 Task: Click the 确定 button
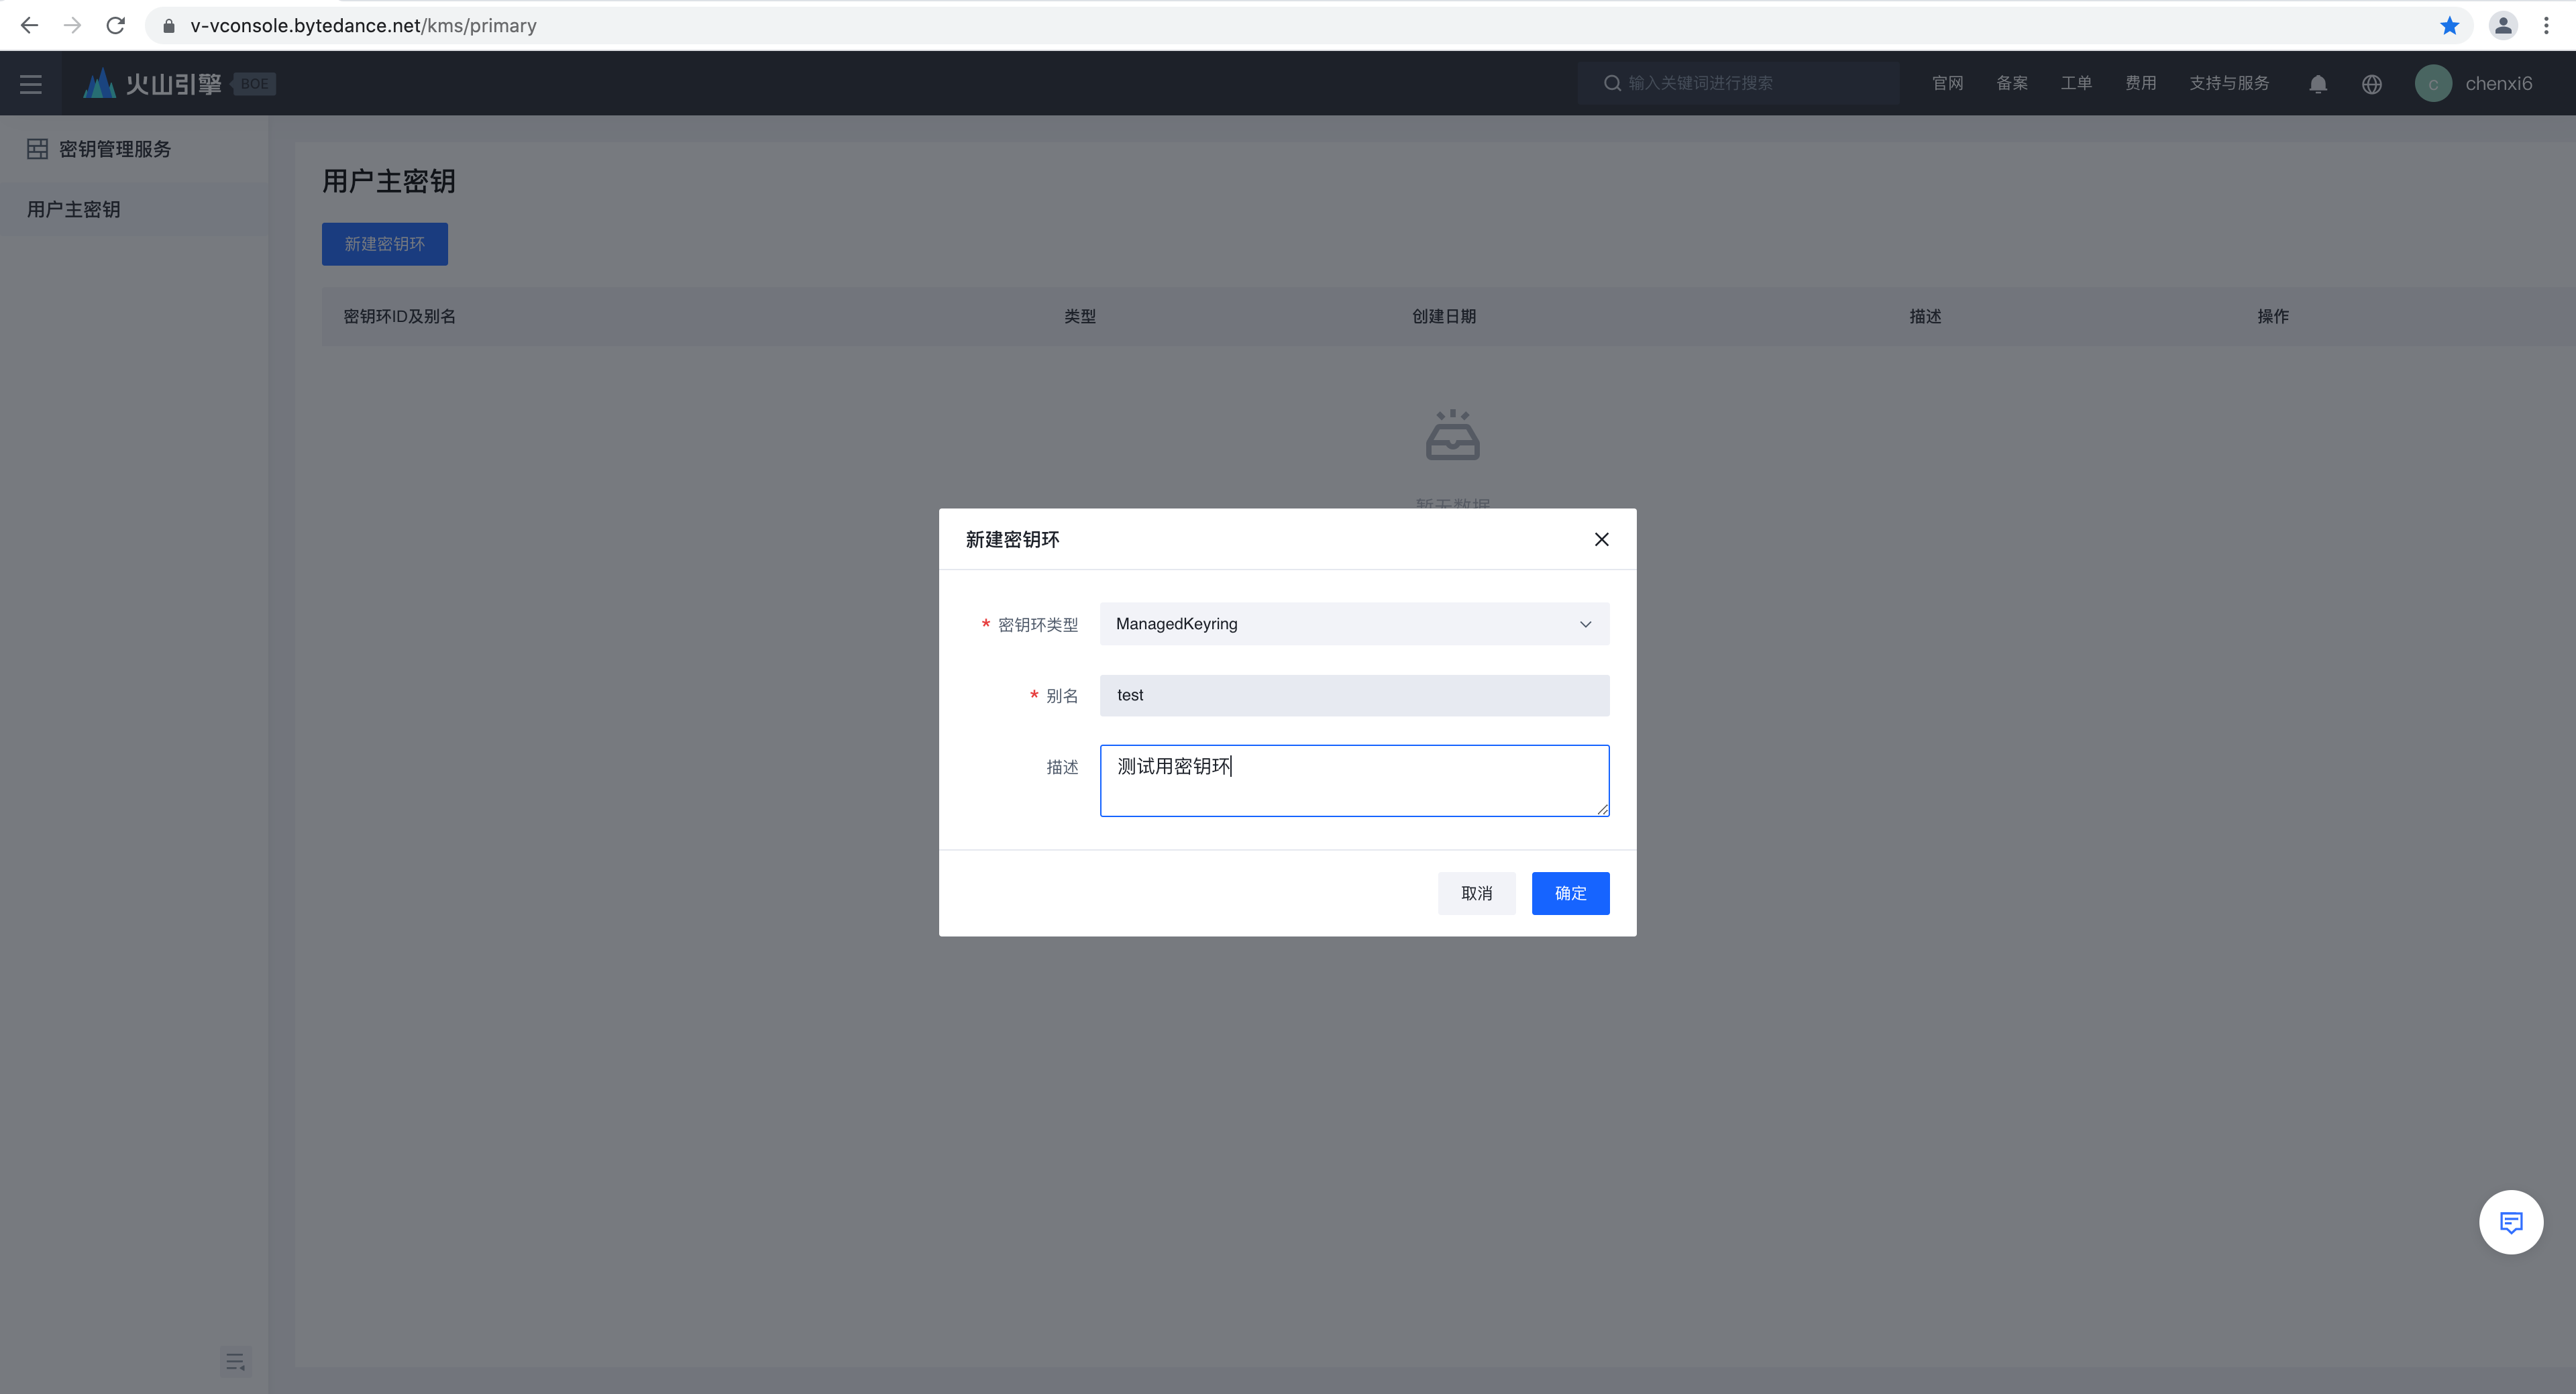point(1570,893)
